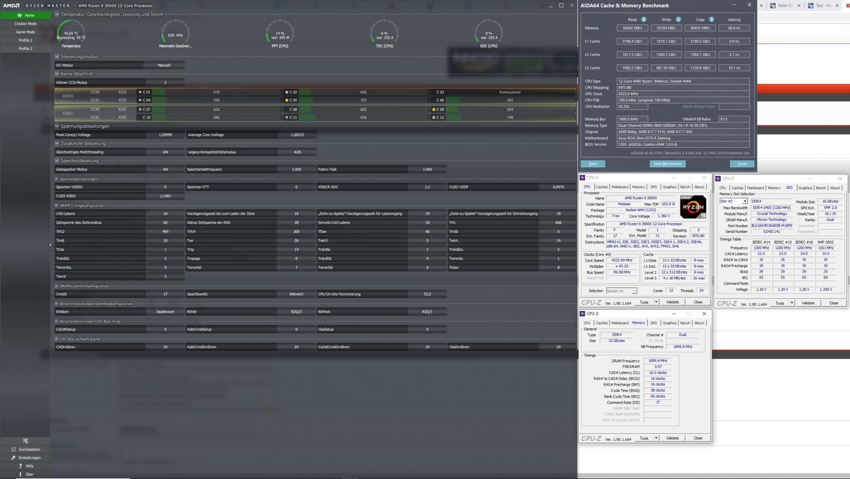Image resolution: width=850 pixels, height=479 pixels.
Task: Toggle Gekoppelter Modus AN value
Action: [x=165, y=169]
